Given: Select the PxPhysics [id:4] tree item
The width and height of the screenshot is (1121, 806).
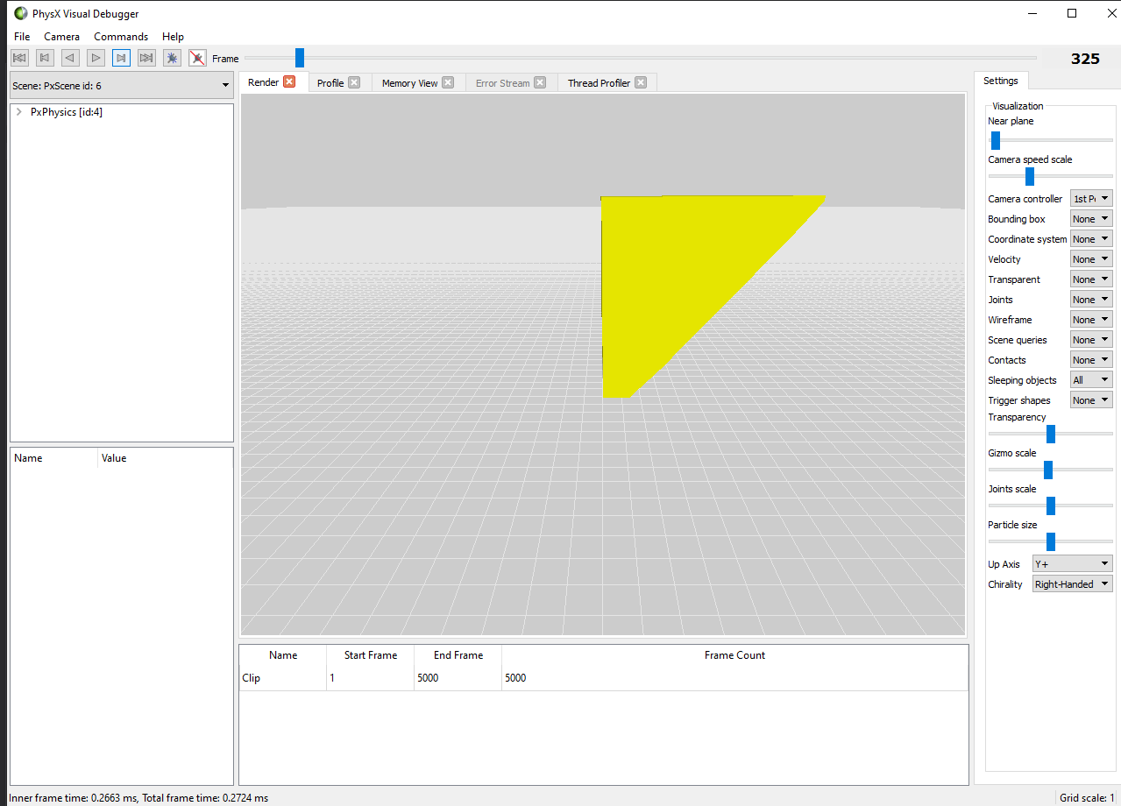Looking at the screenshot, I should click(x=67, y=112).
